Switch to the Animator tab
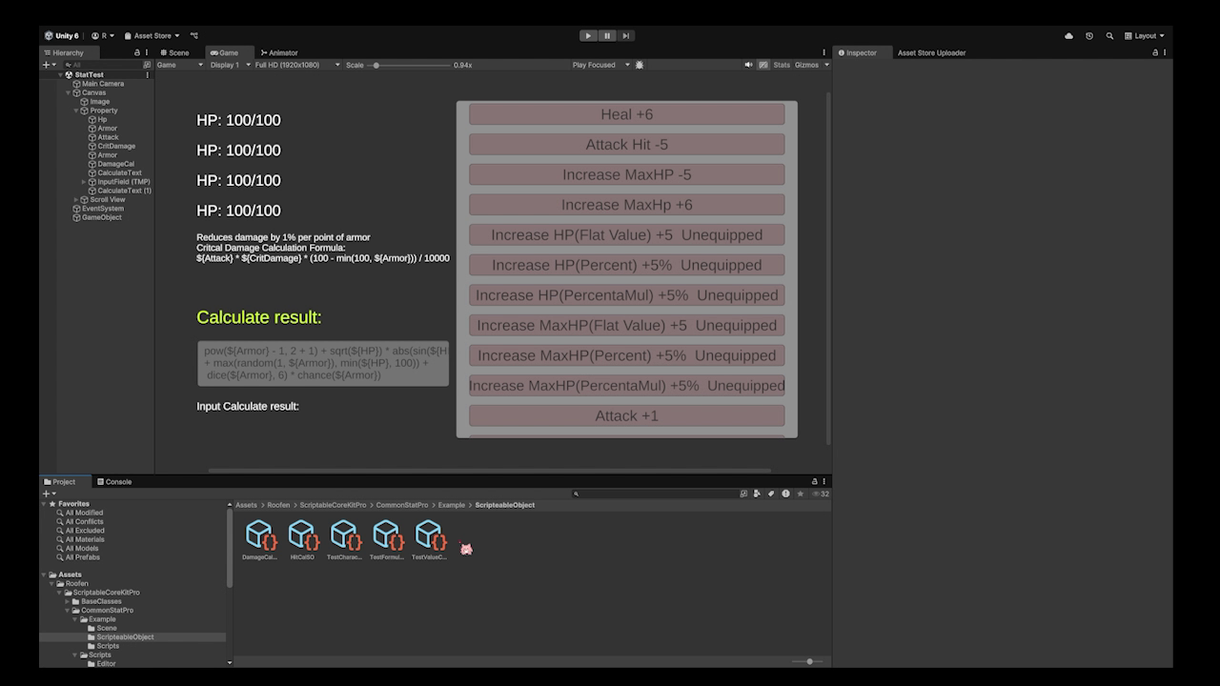The image size is (1220, 686). [x=279, y=52]
